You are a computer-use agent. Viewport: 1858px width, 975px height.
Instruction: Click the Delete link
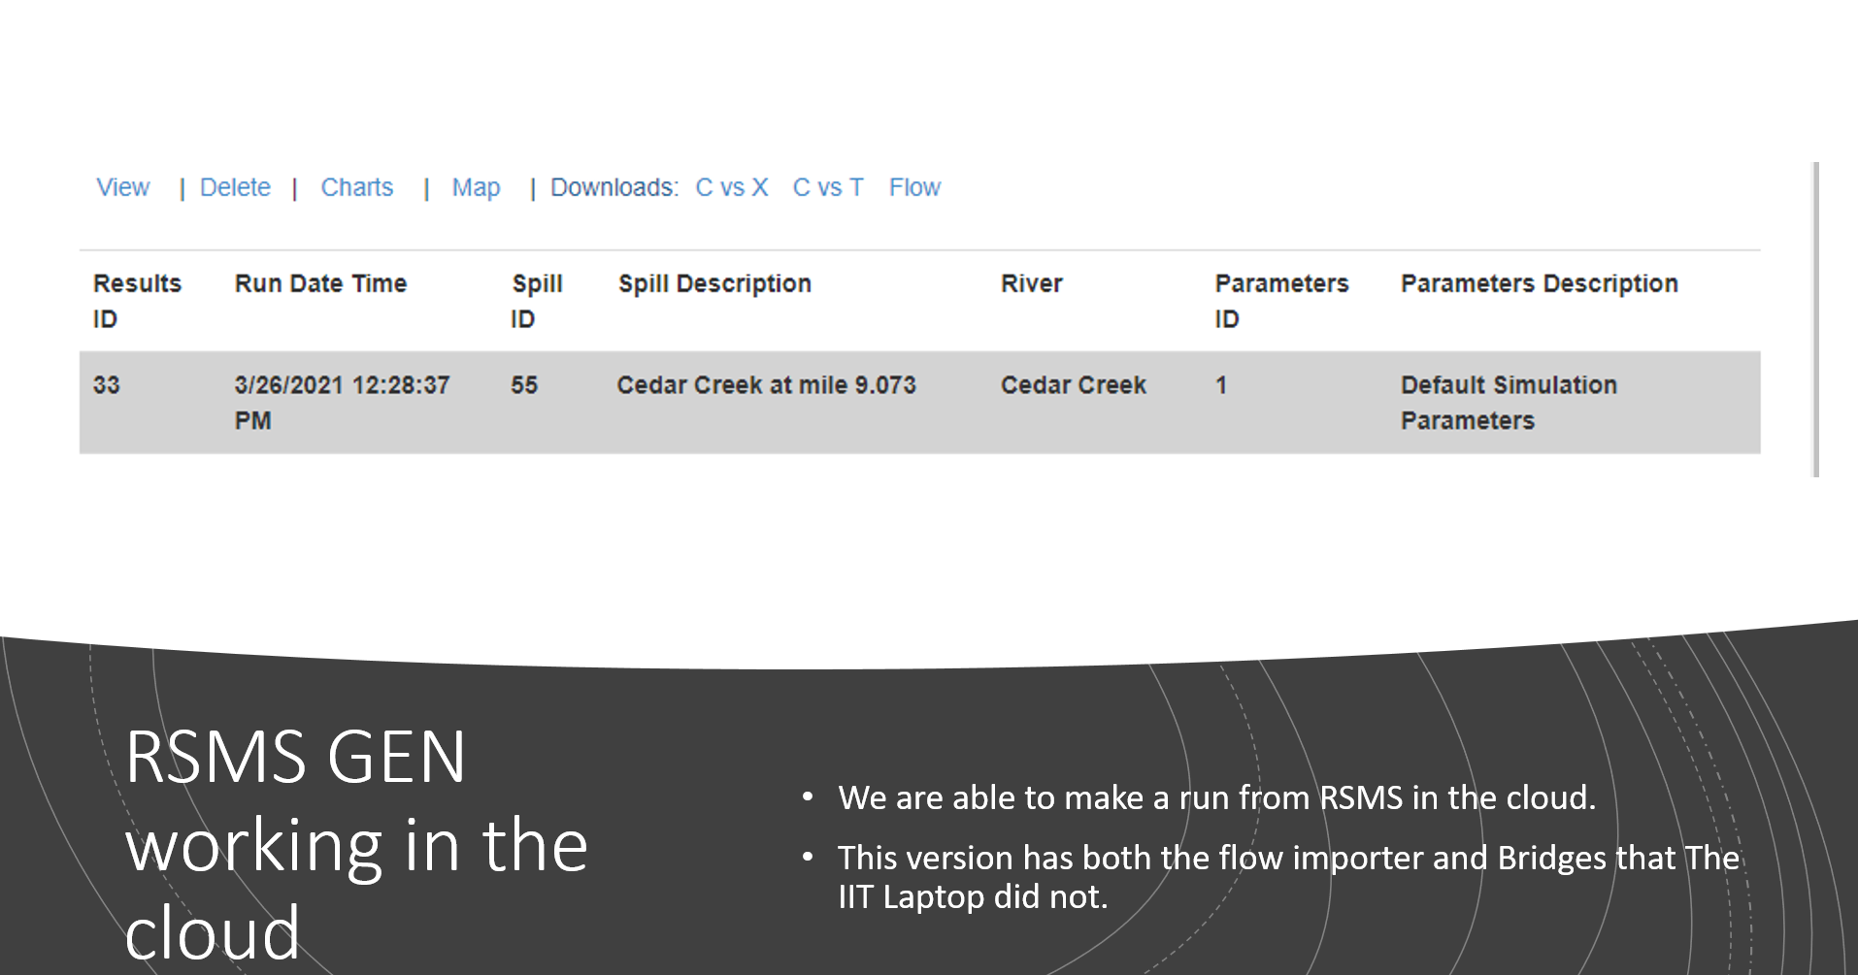coord(235,187)
